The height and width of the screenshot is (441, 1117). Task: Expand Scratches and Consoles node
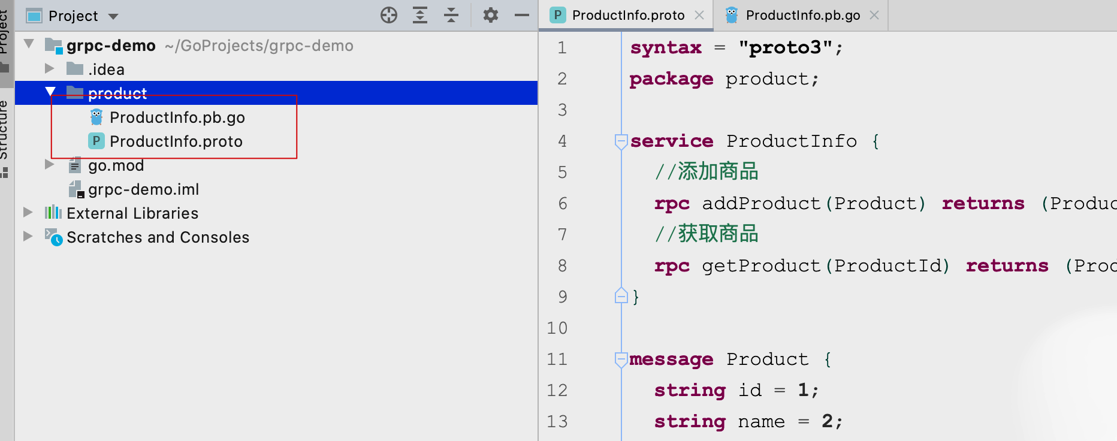28,237
